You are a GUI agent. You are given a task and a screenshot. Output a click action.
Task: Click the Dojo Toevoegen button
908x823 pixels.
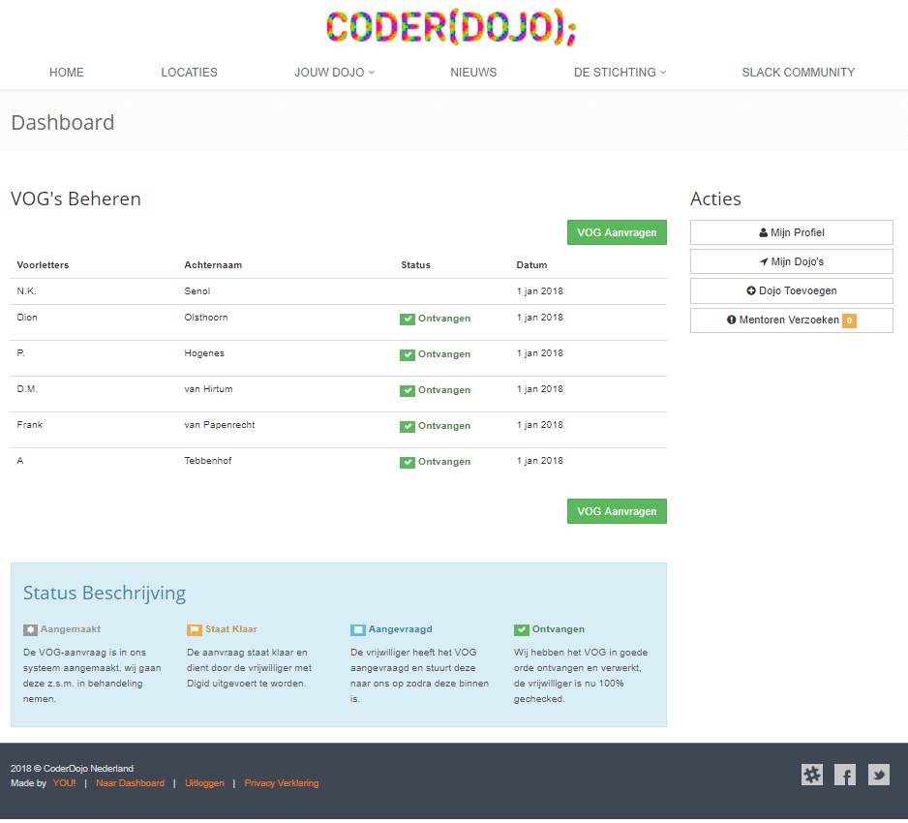point(791,290)
